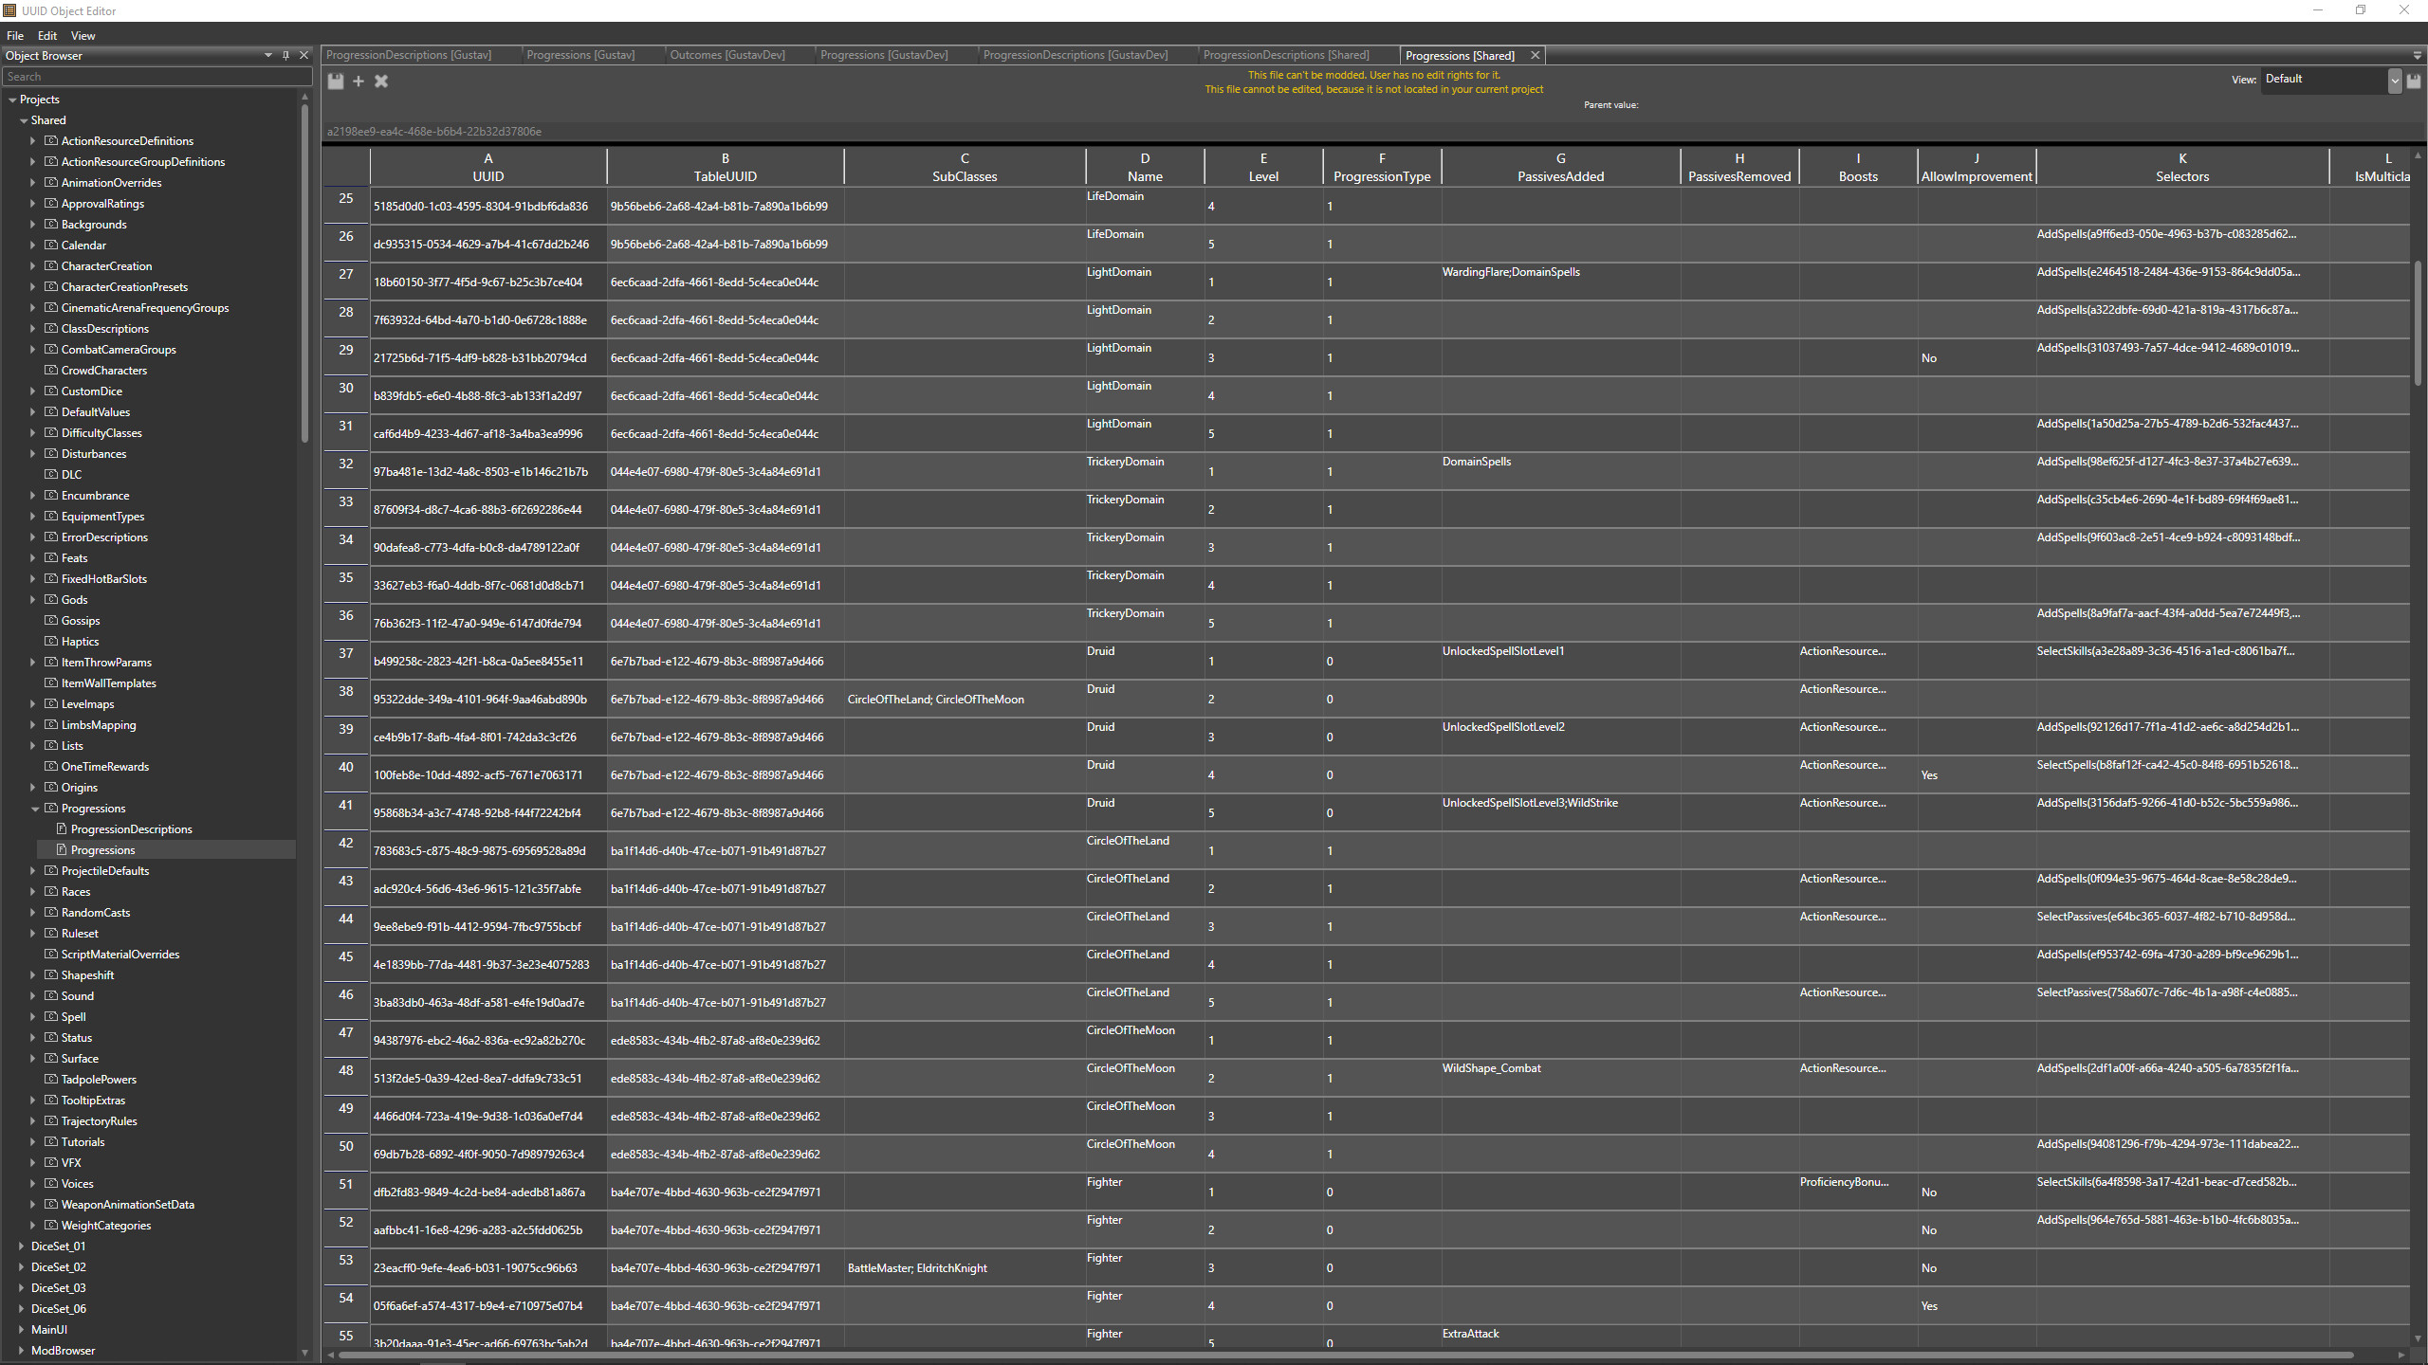This screenshot has width=2428, height=1365.
Task: Expand the MainUI node
Action: coord(21,1329)
